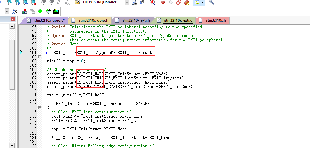Open the pack installer icon
The height and width of the screenshot is (148, 310).
click(56, 11)
